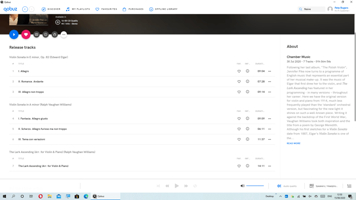Favourite track II. Romance. Andante
This screenshot has width=356, height=200.
tap(239, 81)
